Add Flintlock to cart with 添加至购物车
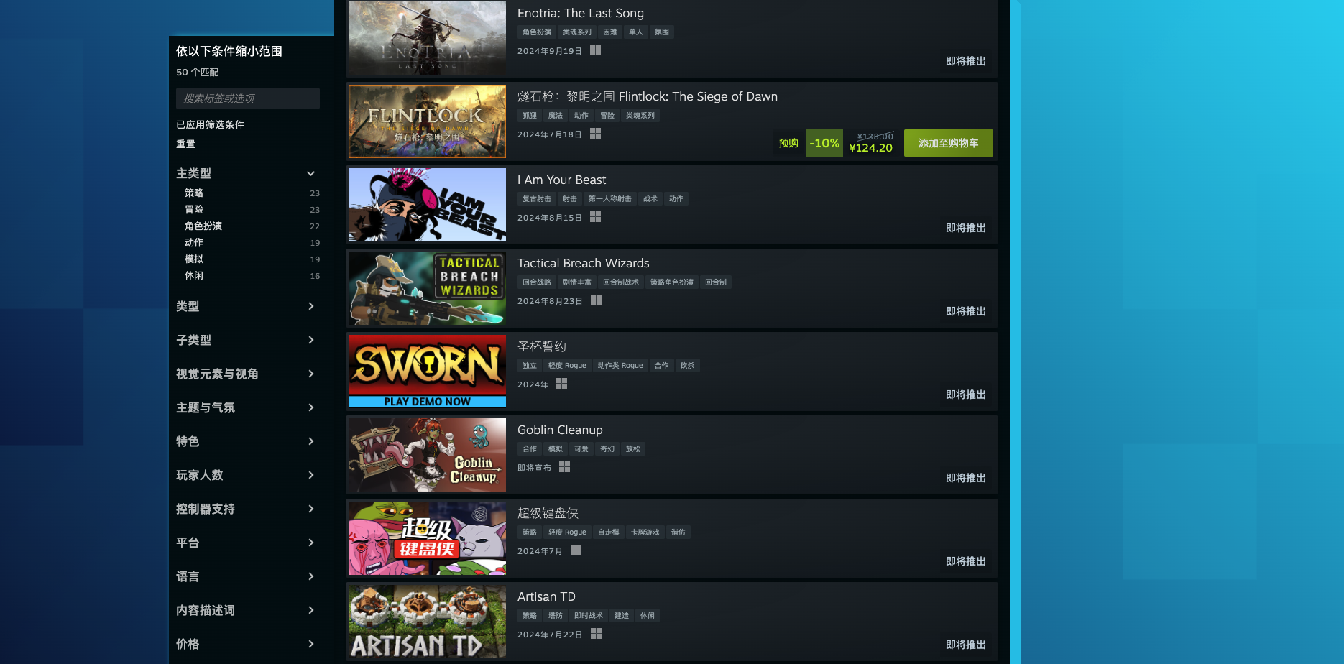Image resolution: width=1344 pixels, height=664 pixels. point(948,143)
